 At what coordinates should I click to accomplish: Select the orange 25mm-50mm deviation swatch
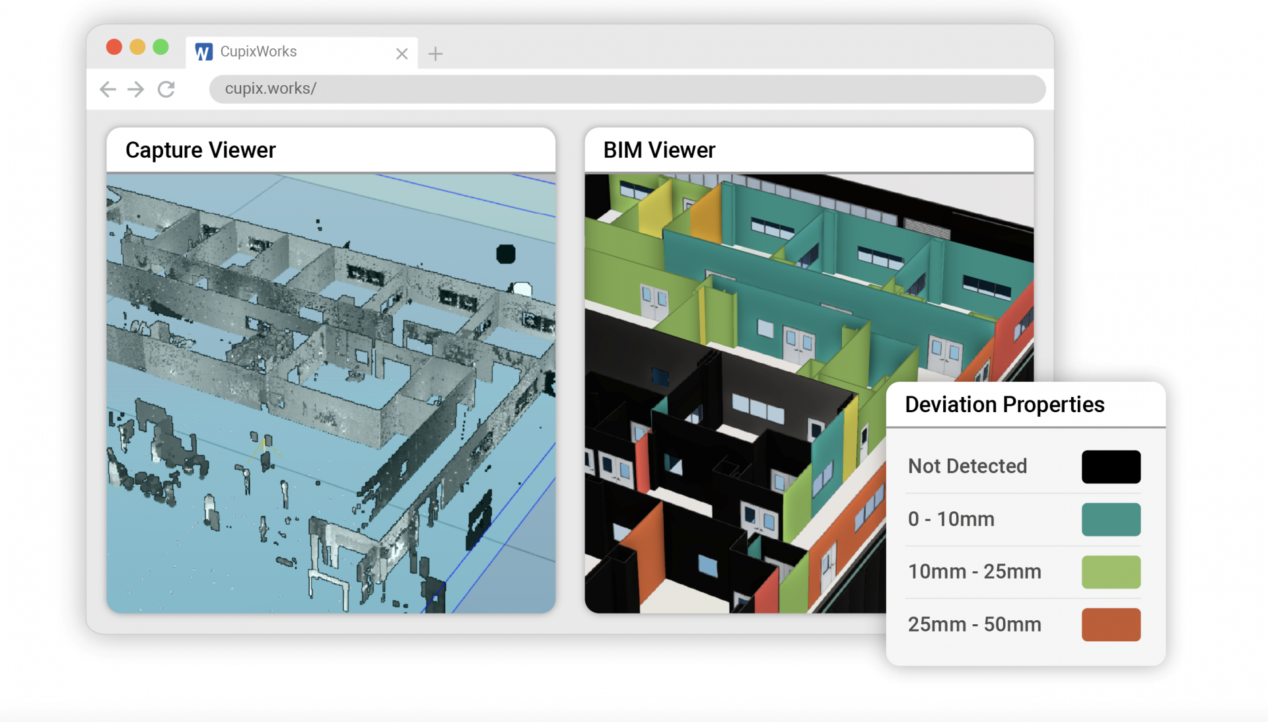coord(1111,624)
